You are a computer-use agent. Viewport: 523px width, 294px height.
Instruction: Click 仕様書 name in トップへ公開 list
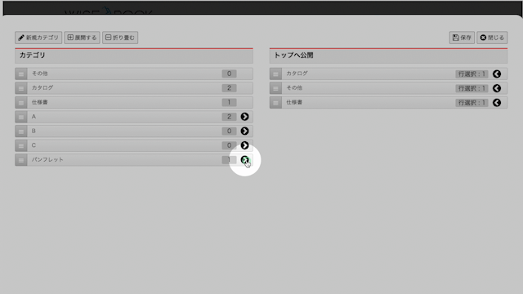click(294, 102)
